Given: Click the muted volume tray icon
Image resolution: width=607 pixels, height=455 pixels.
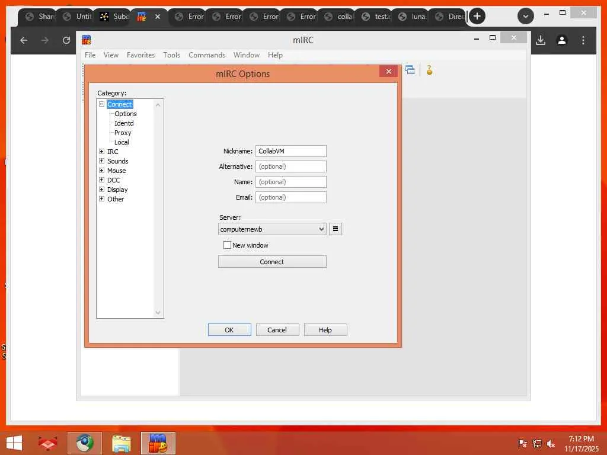Looking at the screenshot, I should [551, 444].
